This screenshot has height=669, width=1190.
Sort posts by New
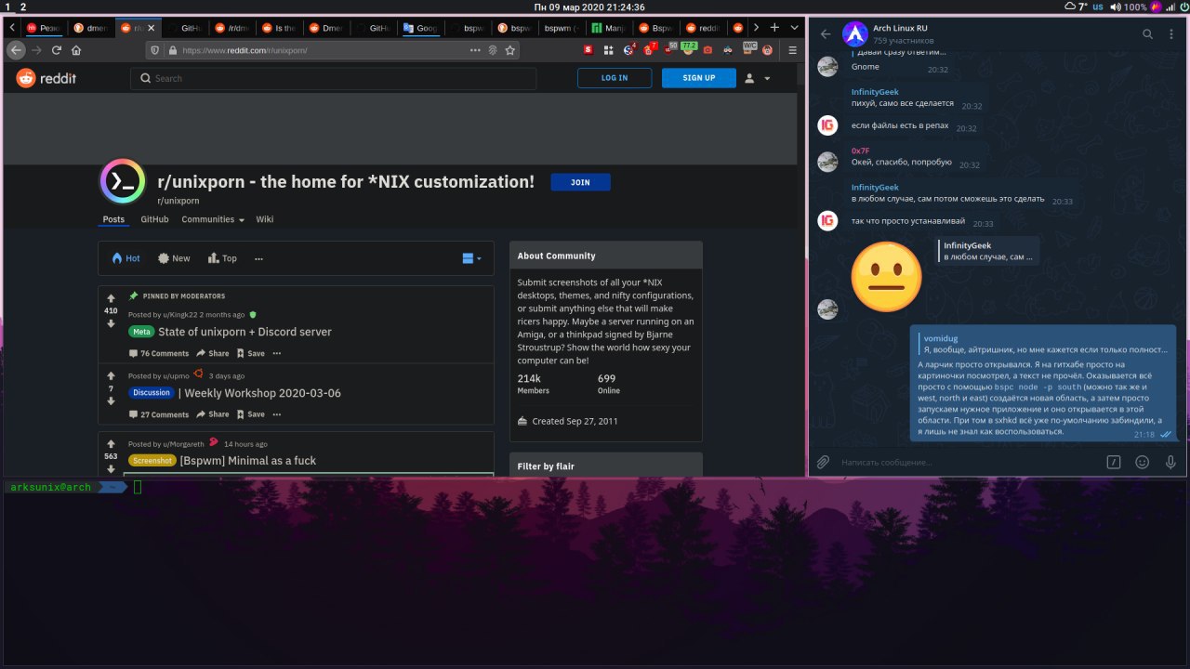[174, 258]
